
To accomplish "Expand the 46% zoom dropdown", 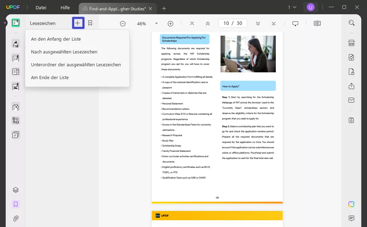I will pos(156,23).
